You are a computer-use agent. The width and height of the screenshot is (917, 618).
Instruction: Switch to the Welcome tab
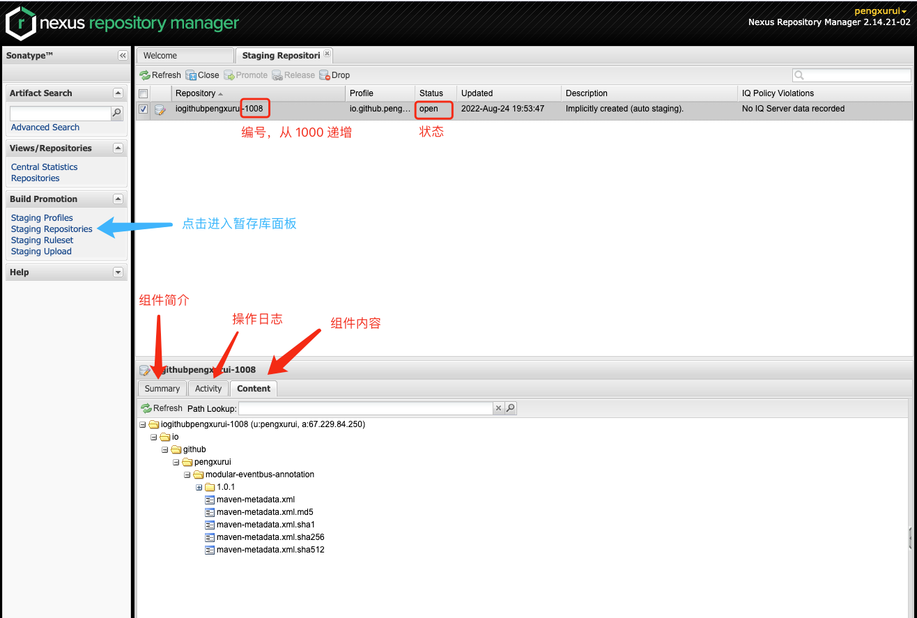(x=185, y=56)
